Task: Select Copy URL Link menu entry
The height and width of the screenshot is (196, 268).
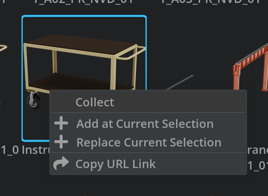Action: coord(148,164)
